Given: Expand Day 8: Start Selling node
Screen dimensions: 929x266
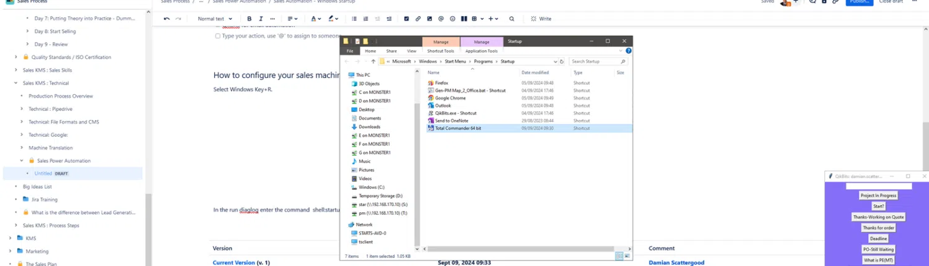Looking at the screenshot, I should (28, 31).
